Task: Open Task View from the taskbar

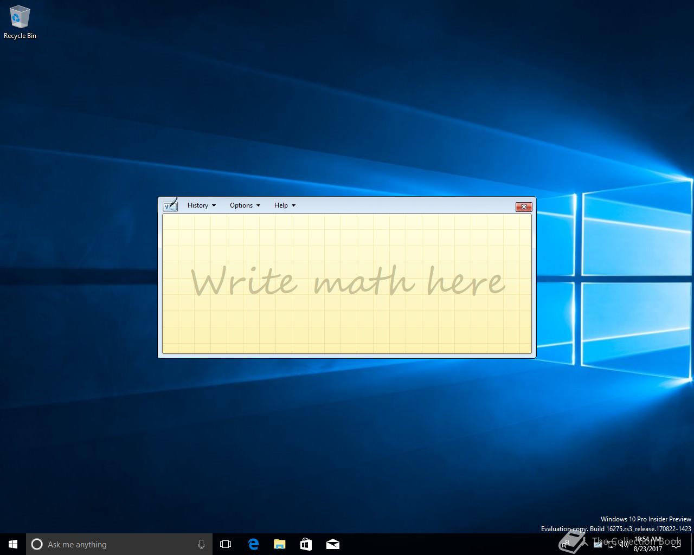Action: pyautogui.click(x=226, y=544)
